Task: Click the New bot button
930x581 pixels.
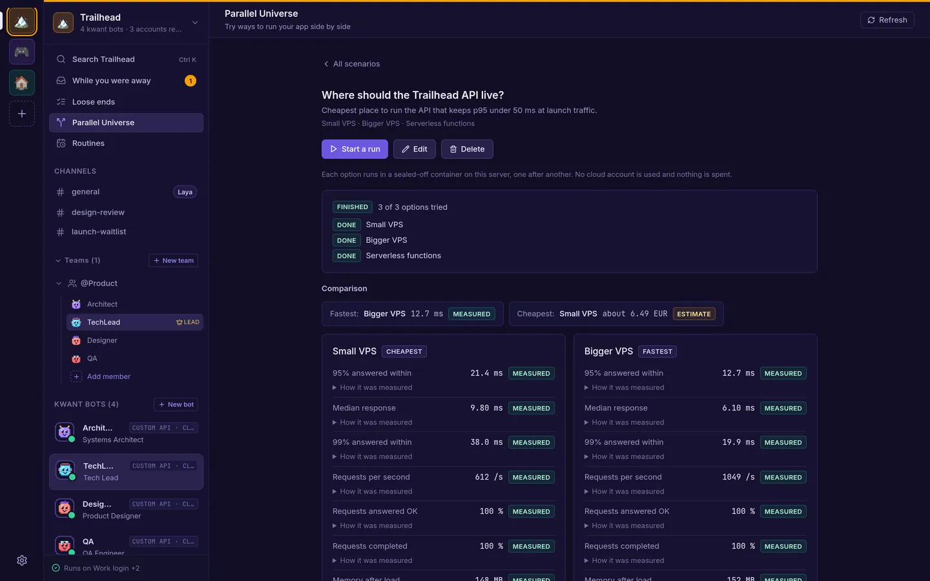Action: (176, 405)
